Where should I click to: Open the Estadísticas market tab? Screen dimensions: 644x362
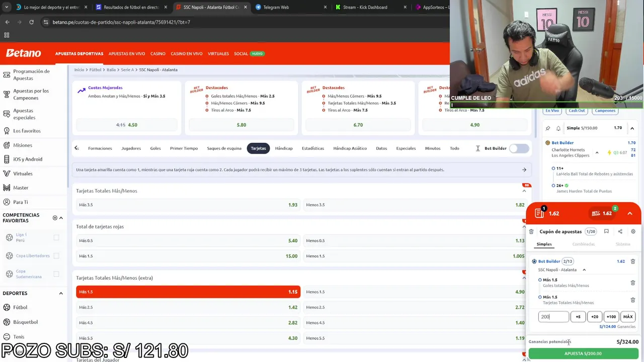click(x=313, y=148)
